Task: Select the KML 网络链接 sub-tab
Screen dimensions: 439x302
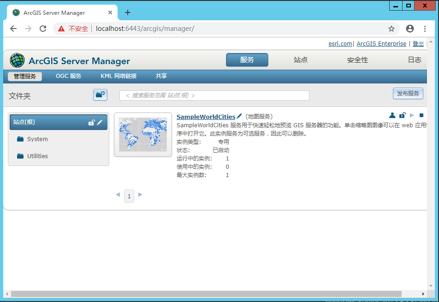Action: [119, 76]
